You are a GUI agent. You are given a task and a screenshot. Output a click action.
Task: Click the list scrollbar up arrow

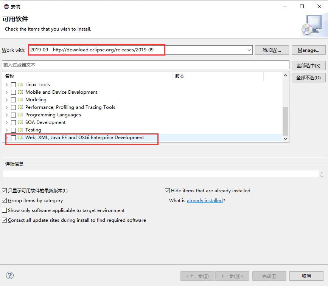point(285,75)
